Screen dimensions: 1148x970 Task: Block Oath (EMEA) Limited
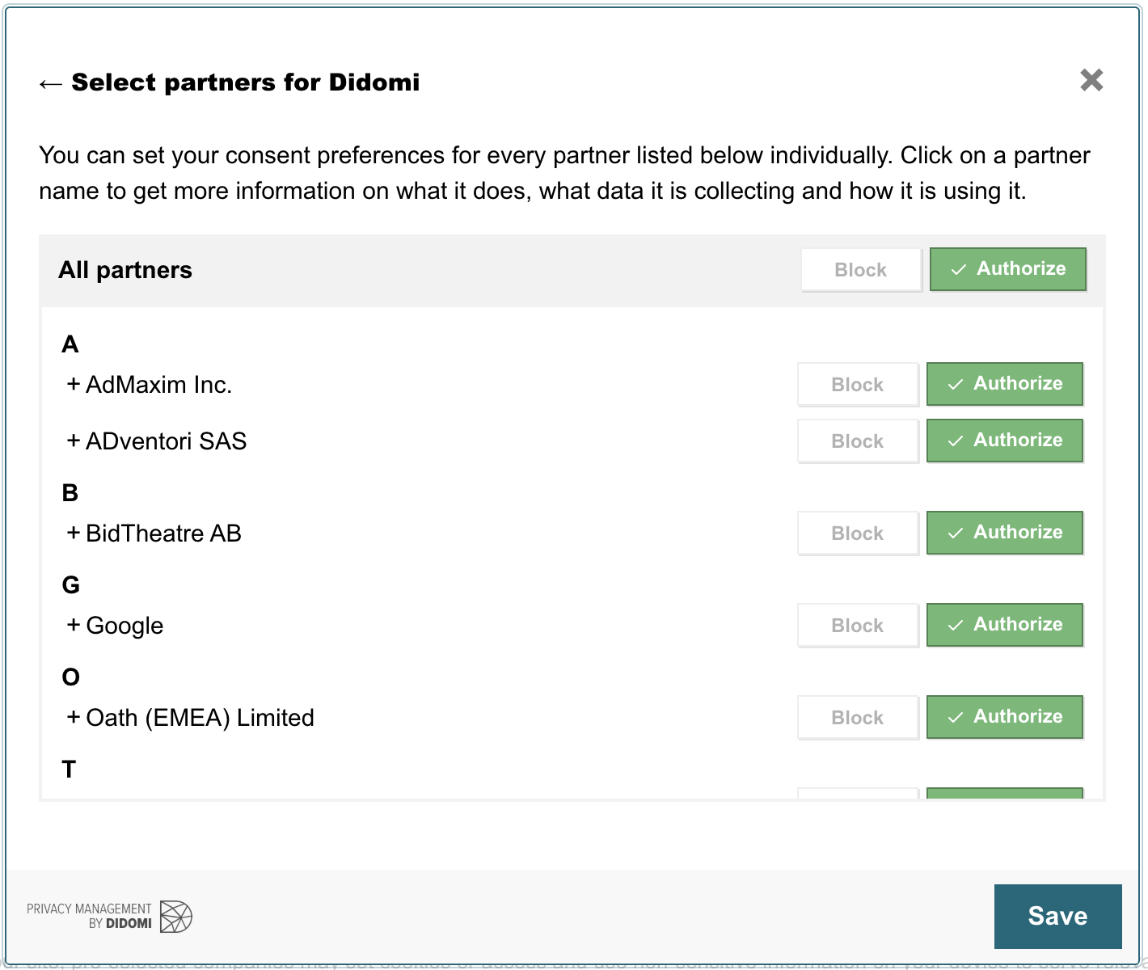click(858, 718)
